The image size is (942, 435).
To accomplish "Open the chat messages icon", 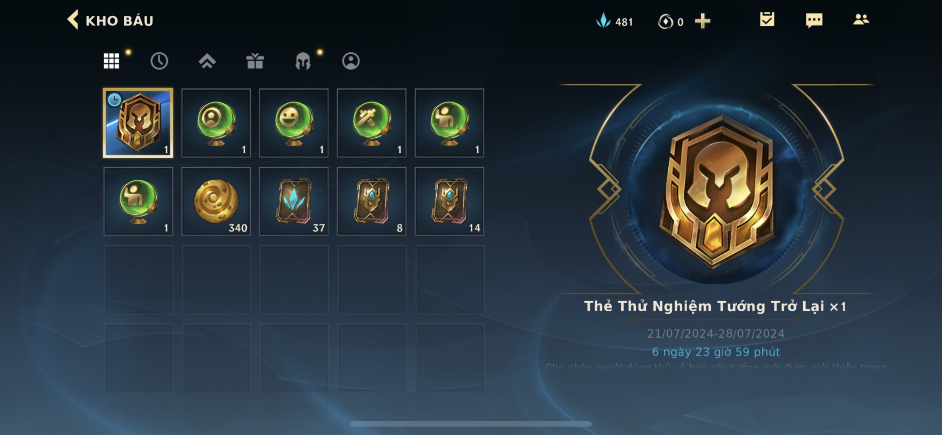I will (814, 20).
